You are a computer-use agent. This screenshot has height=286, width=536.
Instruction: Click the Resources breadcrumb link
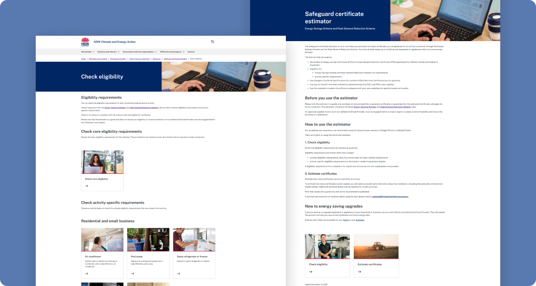coord(156,59)
